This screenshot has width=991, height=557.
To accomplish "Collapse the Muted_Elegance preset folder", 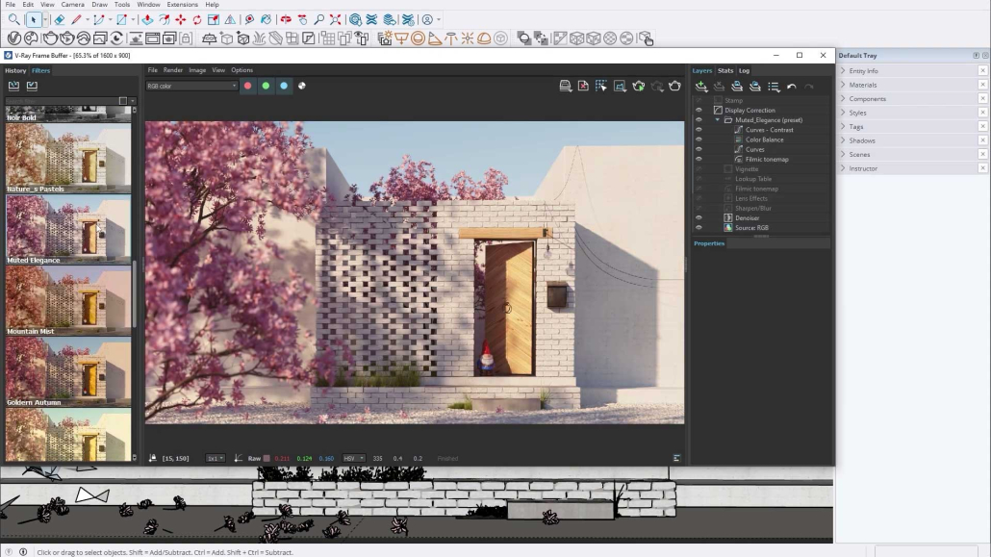I will pyautogui.click(x=718, y=119).
